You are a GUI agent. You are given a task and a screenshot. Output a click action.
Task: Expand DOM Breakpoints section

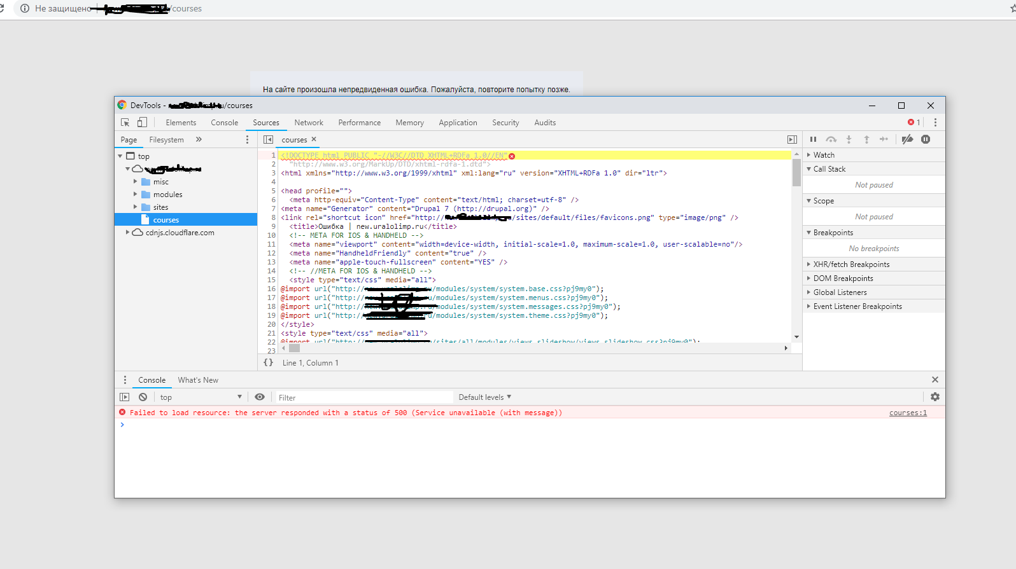pos(873,278)
